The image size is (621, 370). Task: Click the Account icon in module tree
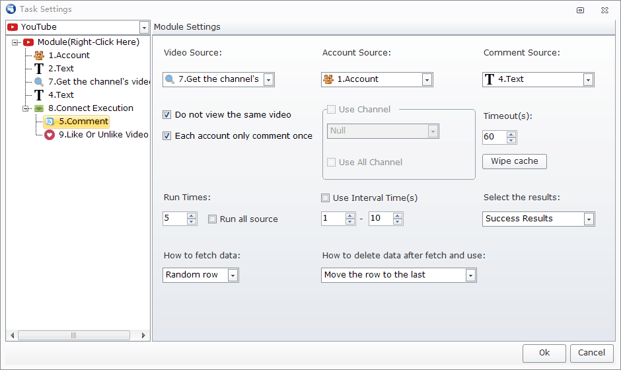[39, 55]
